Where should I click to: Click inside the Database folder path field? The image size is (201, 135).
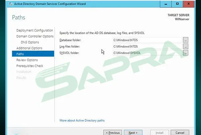(147, 40)
